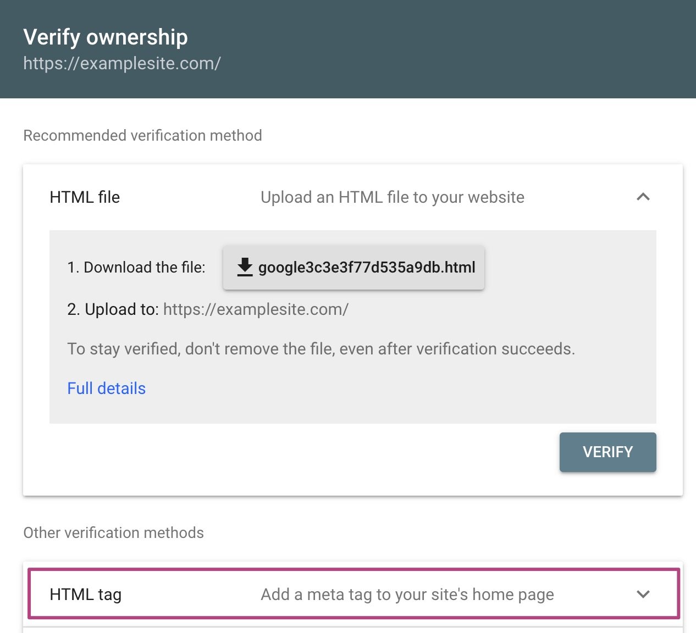Click "Upload an HTML file to your website"

pyautogui.click(x=392, y=197)
